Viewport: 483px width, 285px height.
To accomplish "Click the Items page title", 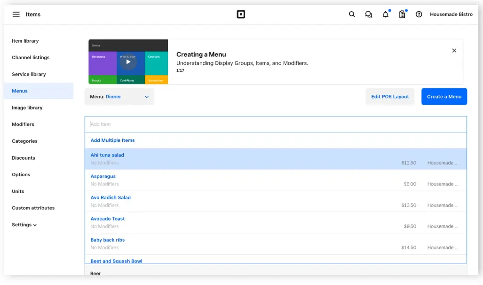I will [33, 14].
